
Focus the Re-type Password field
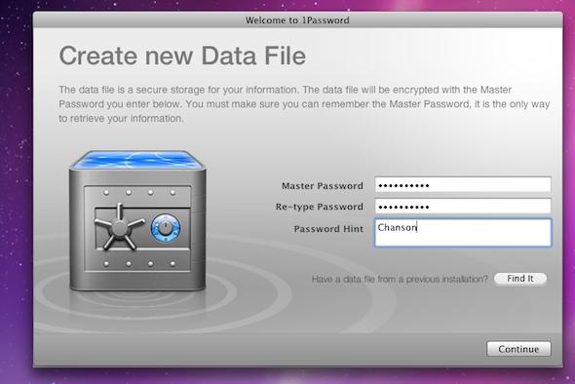463,206
